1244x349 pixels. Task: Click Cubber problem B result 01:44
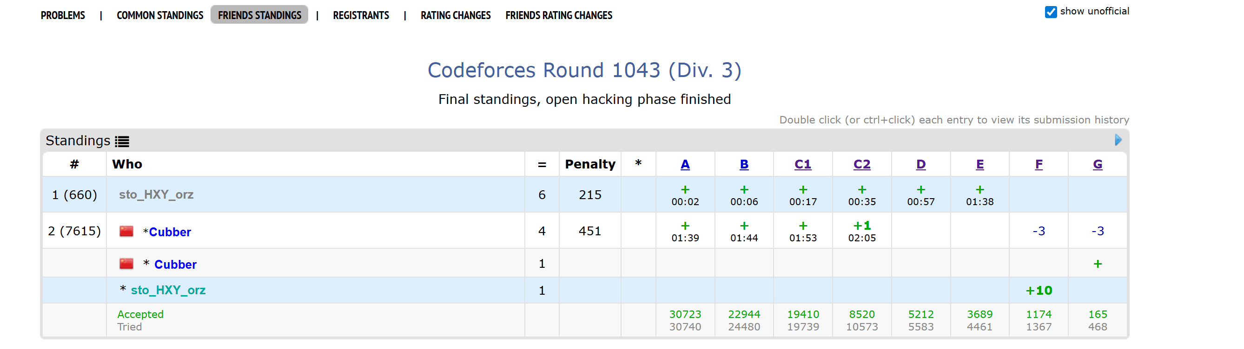click(x=744, y=232)
